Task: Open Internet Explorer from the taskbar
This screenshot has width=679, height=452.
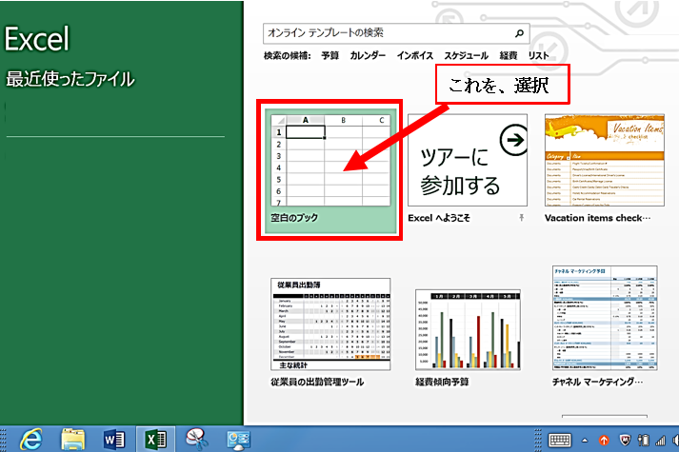Action: [30, 440]
